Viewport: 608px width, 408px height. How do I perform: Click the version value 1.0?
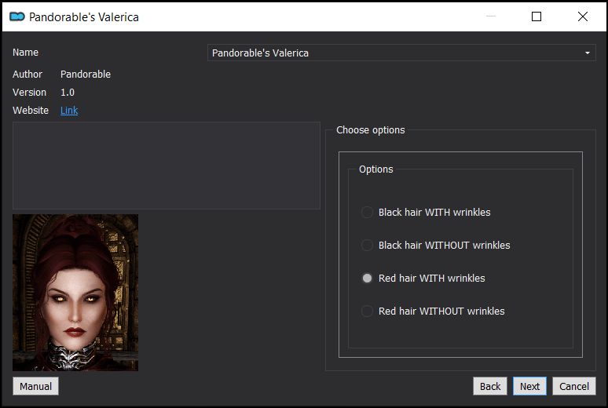[x=68, y=93]
